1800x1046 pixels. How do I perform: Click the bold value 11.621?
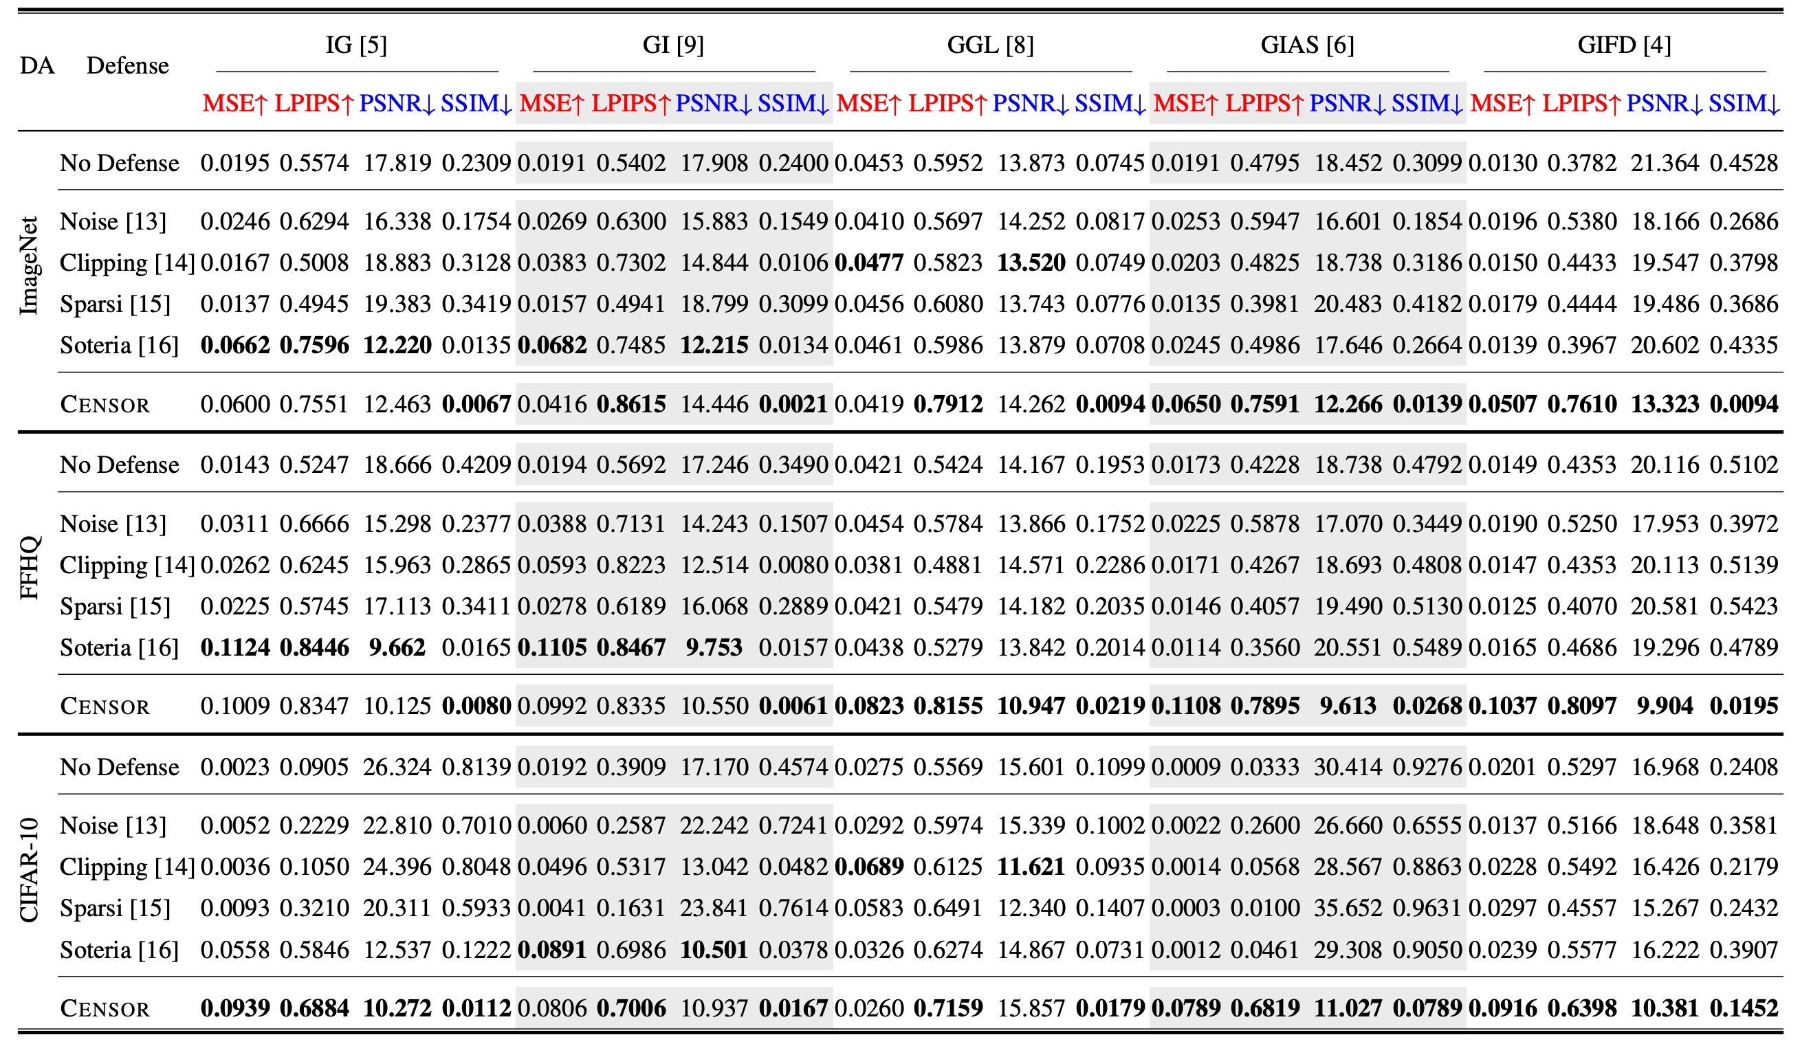(x=1031, y=867)
